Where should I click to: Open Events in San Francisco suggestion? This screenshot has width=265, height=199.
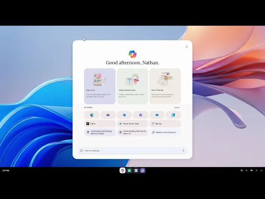tap(165, 132)
